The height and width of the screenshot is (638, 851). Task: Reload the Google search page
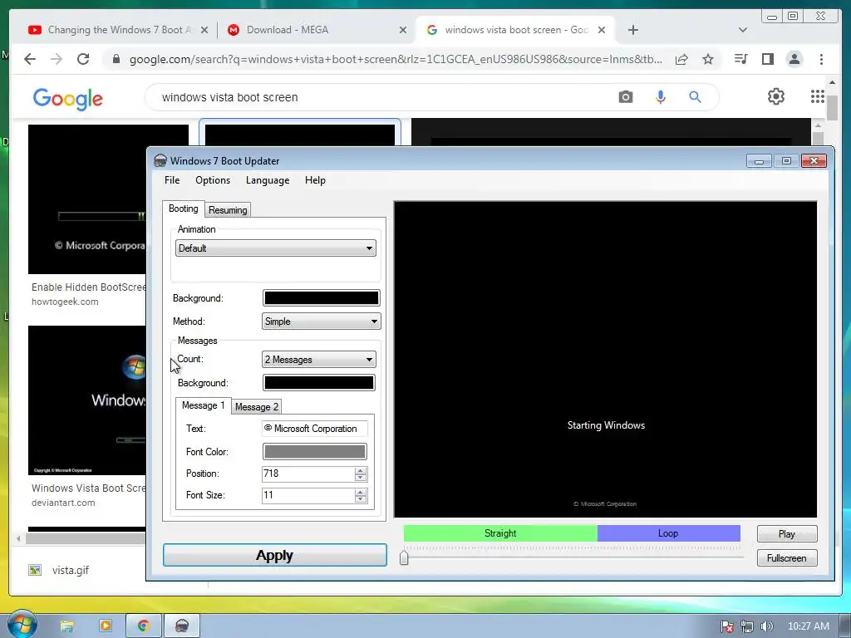point(83,59)
